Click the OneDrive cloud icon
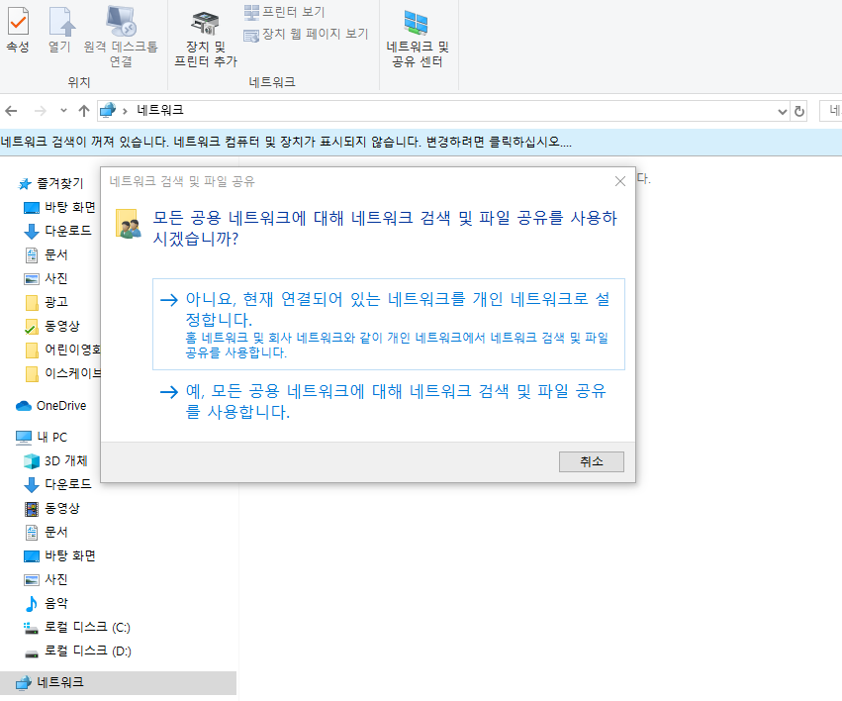 click(x=24, y=406)
